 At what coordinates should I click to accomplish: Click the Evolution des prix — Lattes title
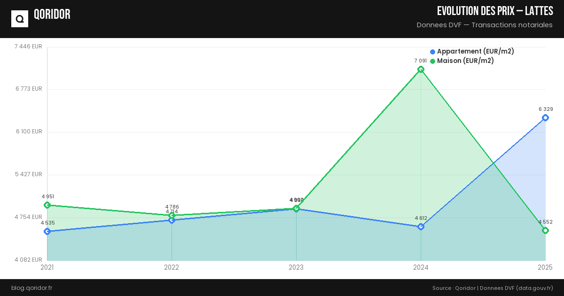[495, 11]
